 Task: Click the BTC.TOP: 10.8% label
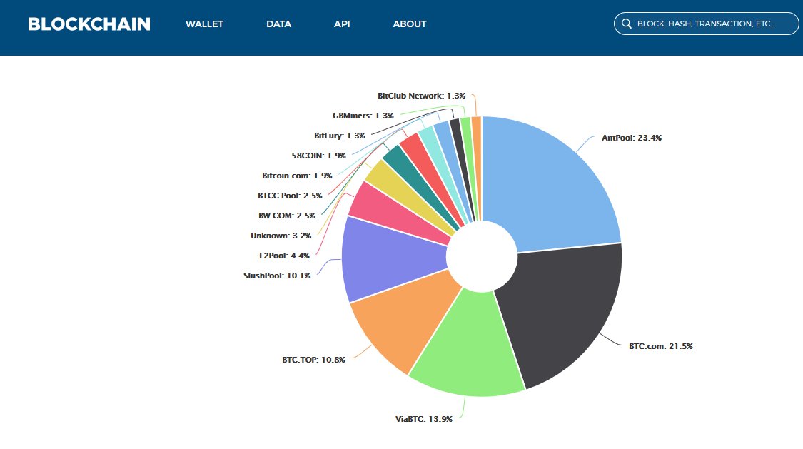[313, 360]
